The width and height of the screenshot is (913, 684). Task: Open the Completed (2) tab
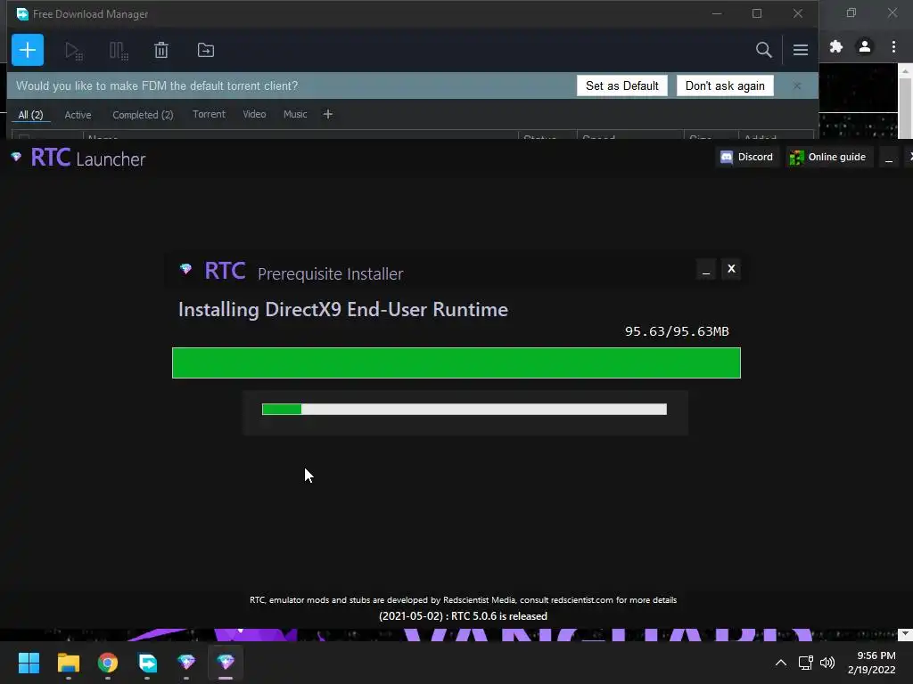click(x=143, y=115)
